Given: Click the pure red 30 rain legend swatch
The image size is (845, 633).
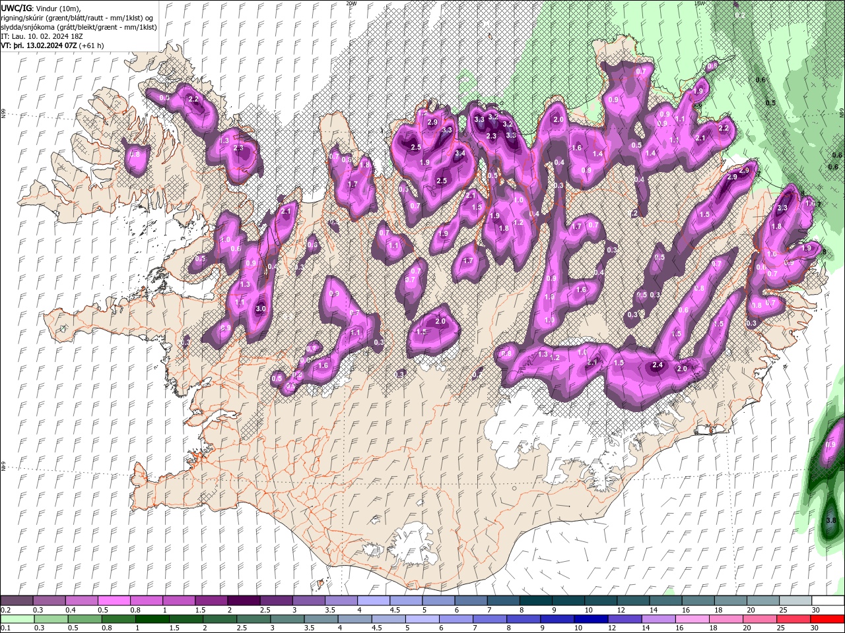Looking at the screenshot, I should (x=827, y=619).
